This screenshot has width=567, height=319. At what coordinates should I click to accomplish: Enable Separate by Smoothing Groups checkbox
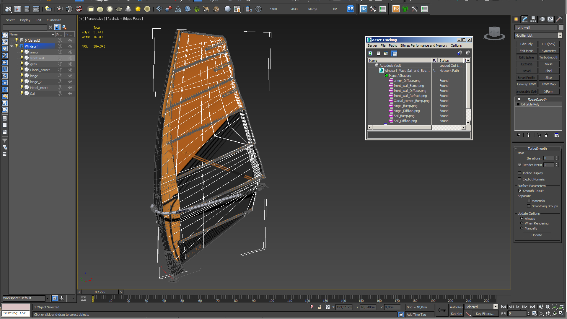[529, 206]
